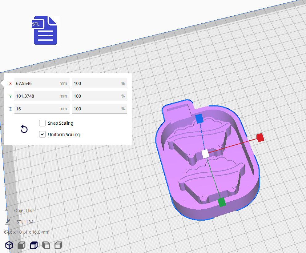Switch to top view cube icon
Screen dimensions: 306x253
tap(34, 245)
